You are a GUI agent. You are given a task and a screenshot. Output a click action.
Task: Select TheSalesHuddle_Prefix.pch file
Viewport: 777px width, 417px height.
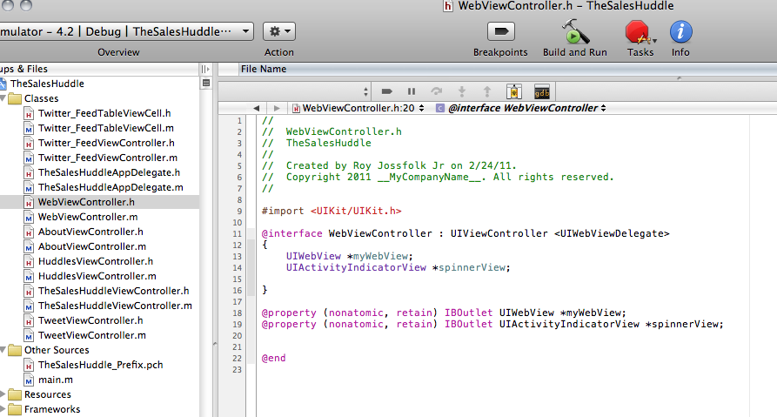click(101, 366)
